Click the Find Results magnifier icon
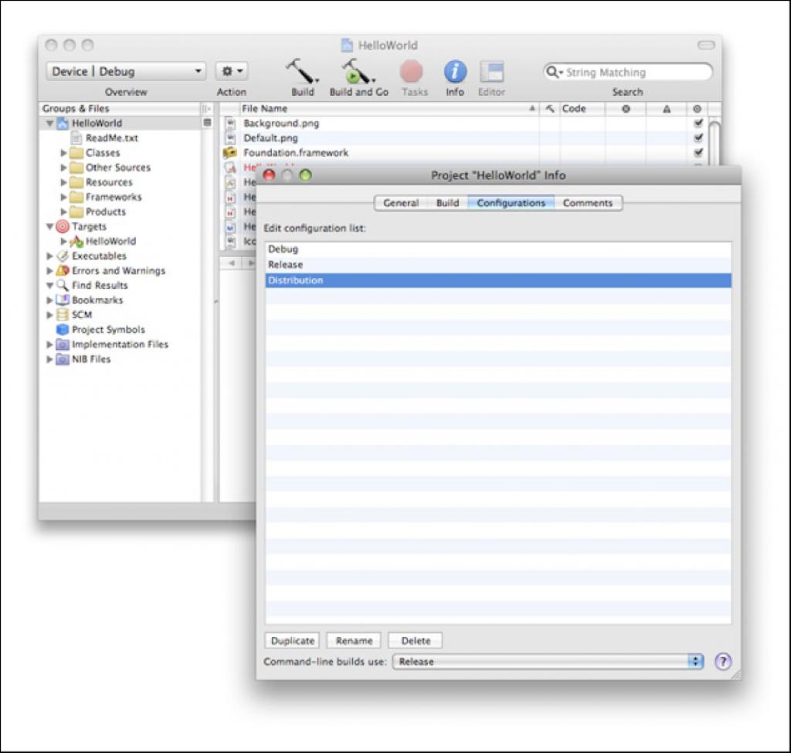The height and width of the screenshot is (753, 791). [63, 285]
